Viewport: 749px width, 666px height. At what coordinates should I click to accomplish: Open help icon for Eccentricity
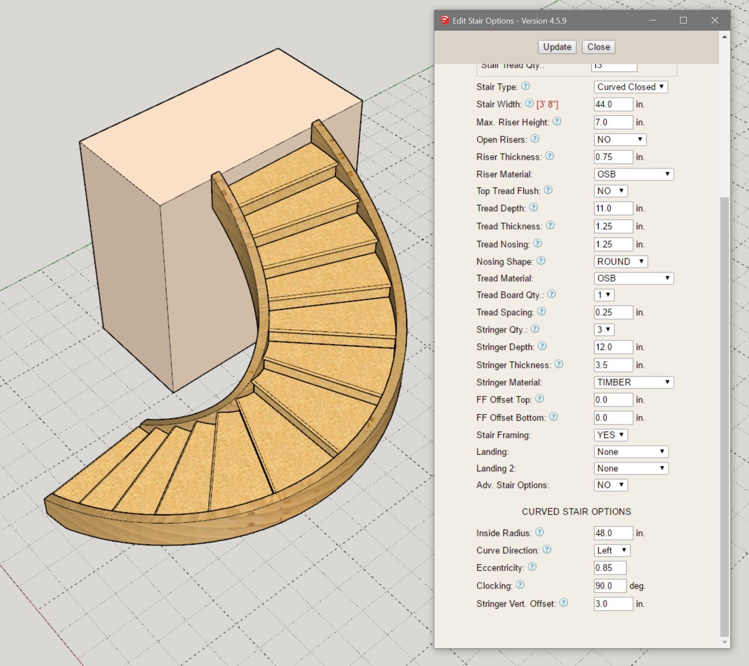(532, 567)
